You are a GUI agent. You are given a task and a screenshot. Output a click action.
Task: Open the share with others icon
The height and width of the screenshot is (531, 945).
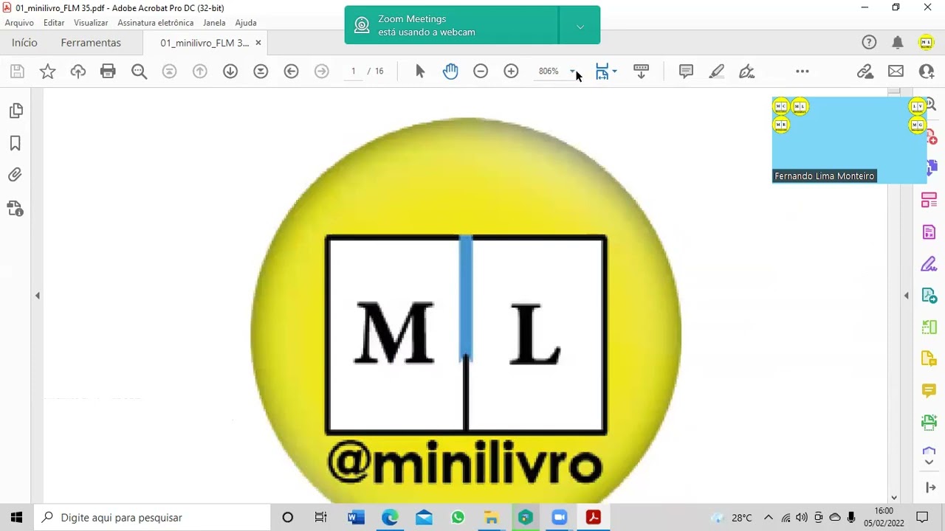927,72
